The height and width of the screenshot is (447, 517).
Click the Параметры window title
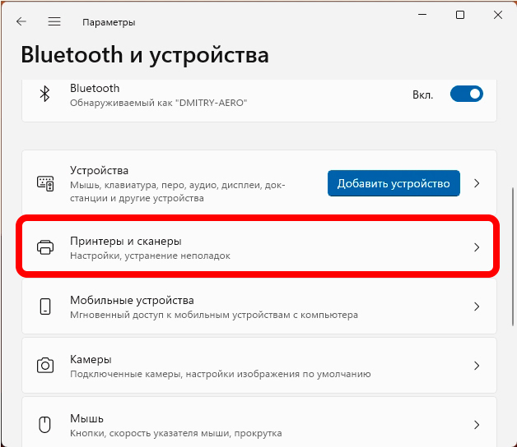(109, 22)
